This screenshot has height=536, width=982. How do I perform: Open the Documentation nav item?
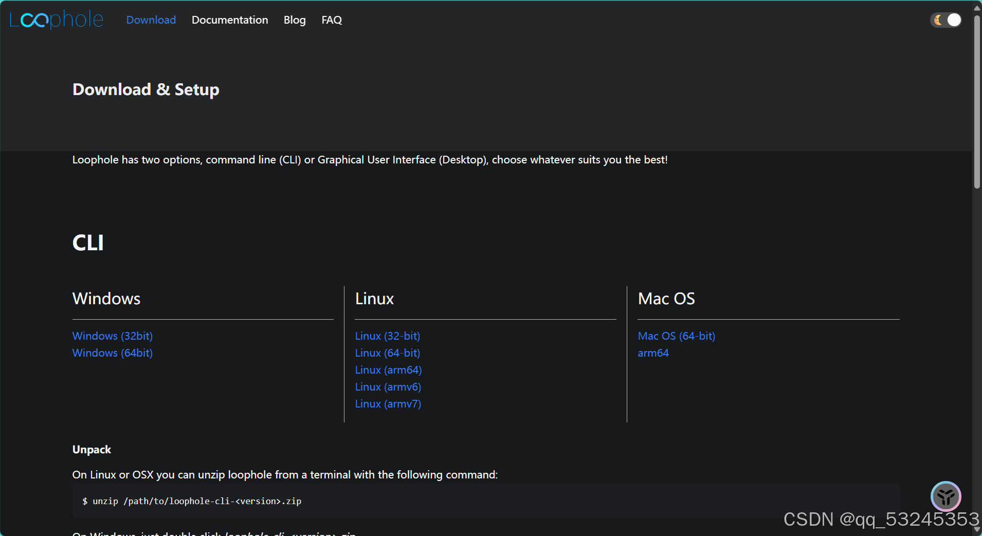pos(230,20)
